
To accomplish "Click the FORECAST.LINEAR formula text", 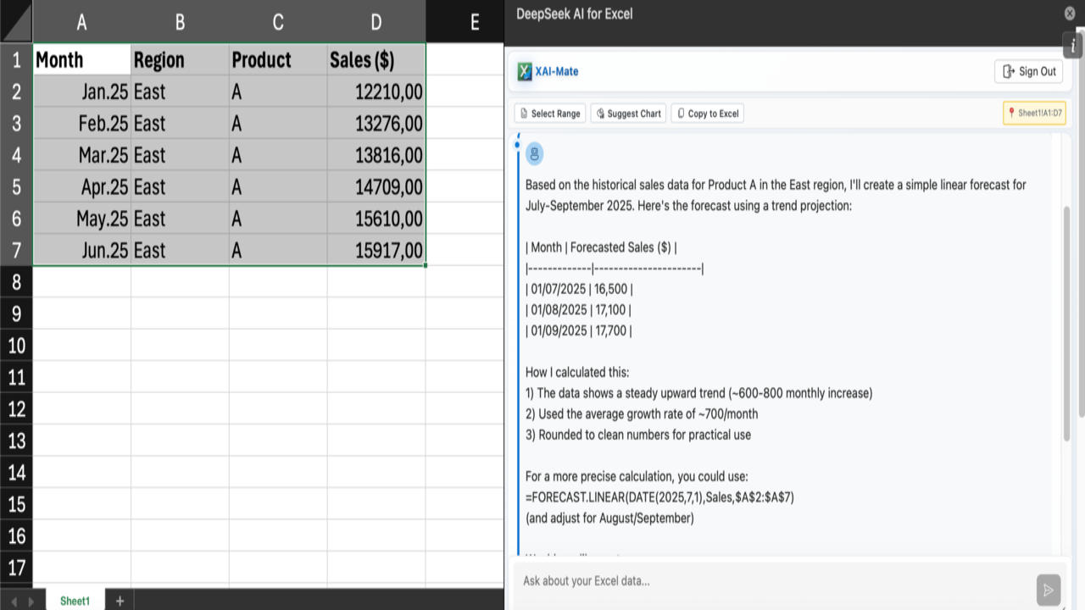I will point(659,497).
